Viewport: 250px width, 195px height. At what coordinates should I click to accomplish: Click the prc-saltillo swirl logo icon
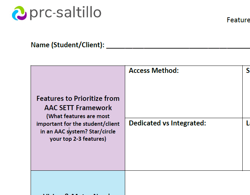click(19, 13)
